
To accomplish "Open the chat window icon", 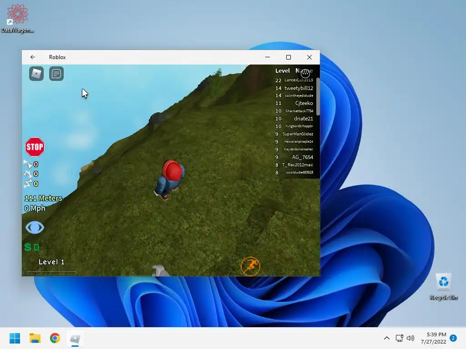I will 56,74.
